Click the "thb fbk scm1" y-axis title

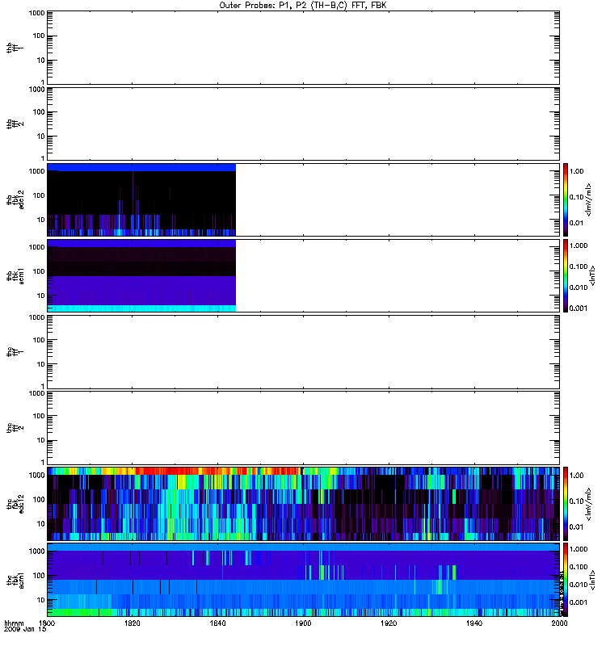(x=15, y=275)
